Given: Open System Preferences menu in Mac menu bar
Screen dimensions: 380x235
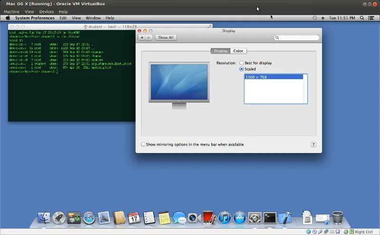Looking at the screenshot, I should [35, 18].
